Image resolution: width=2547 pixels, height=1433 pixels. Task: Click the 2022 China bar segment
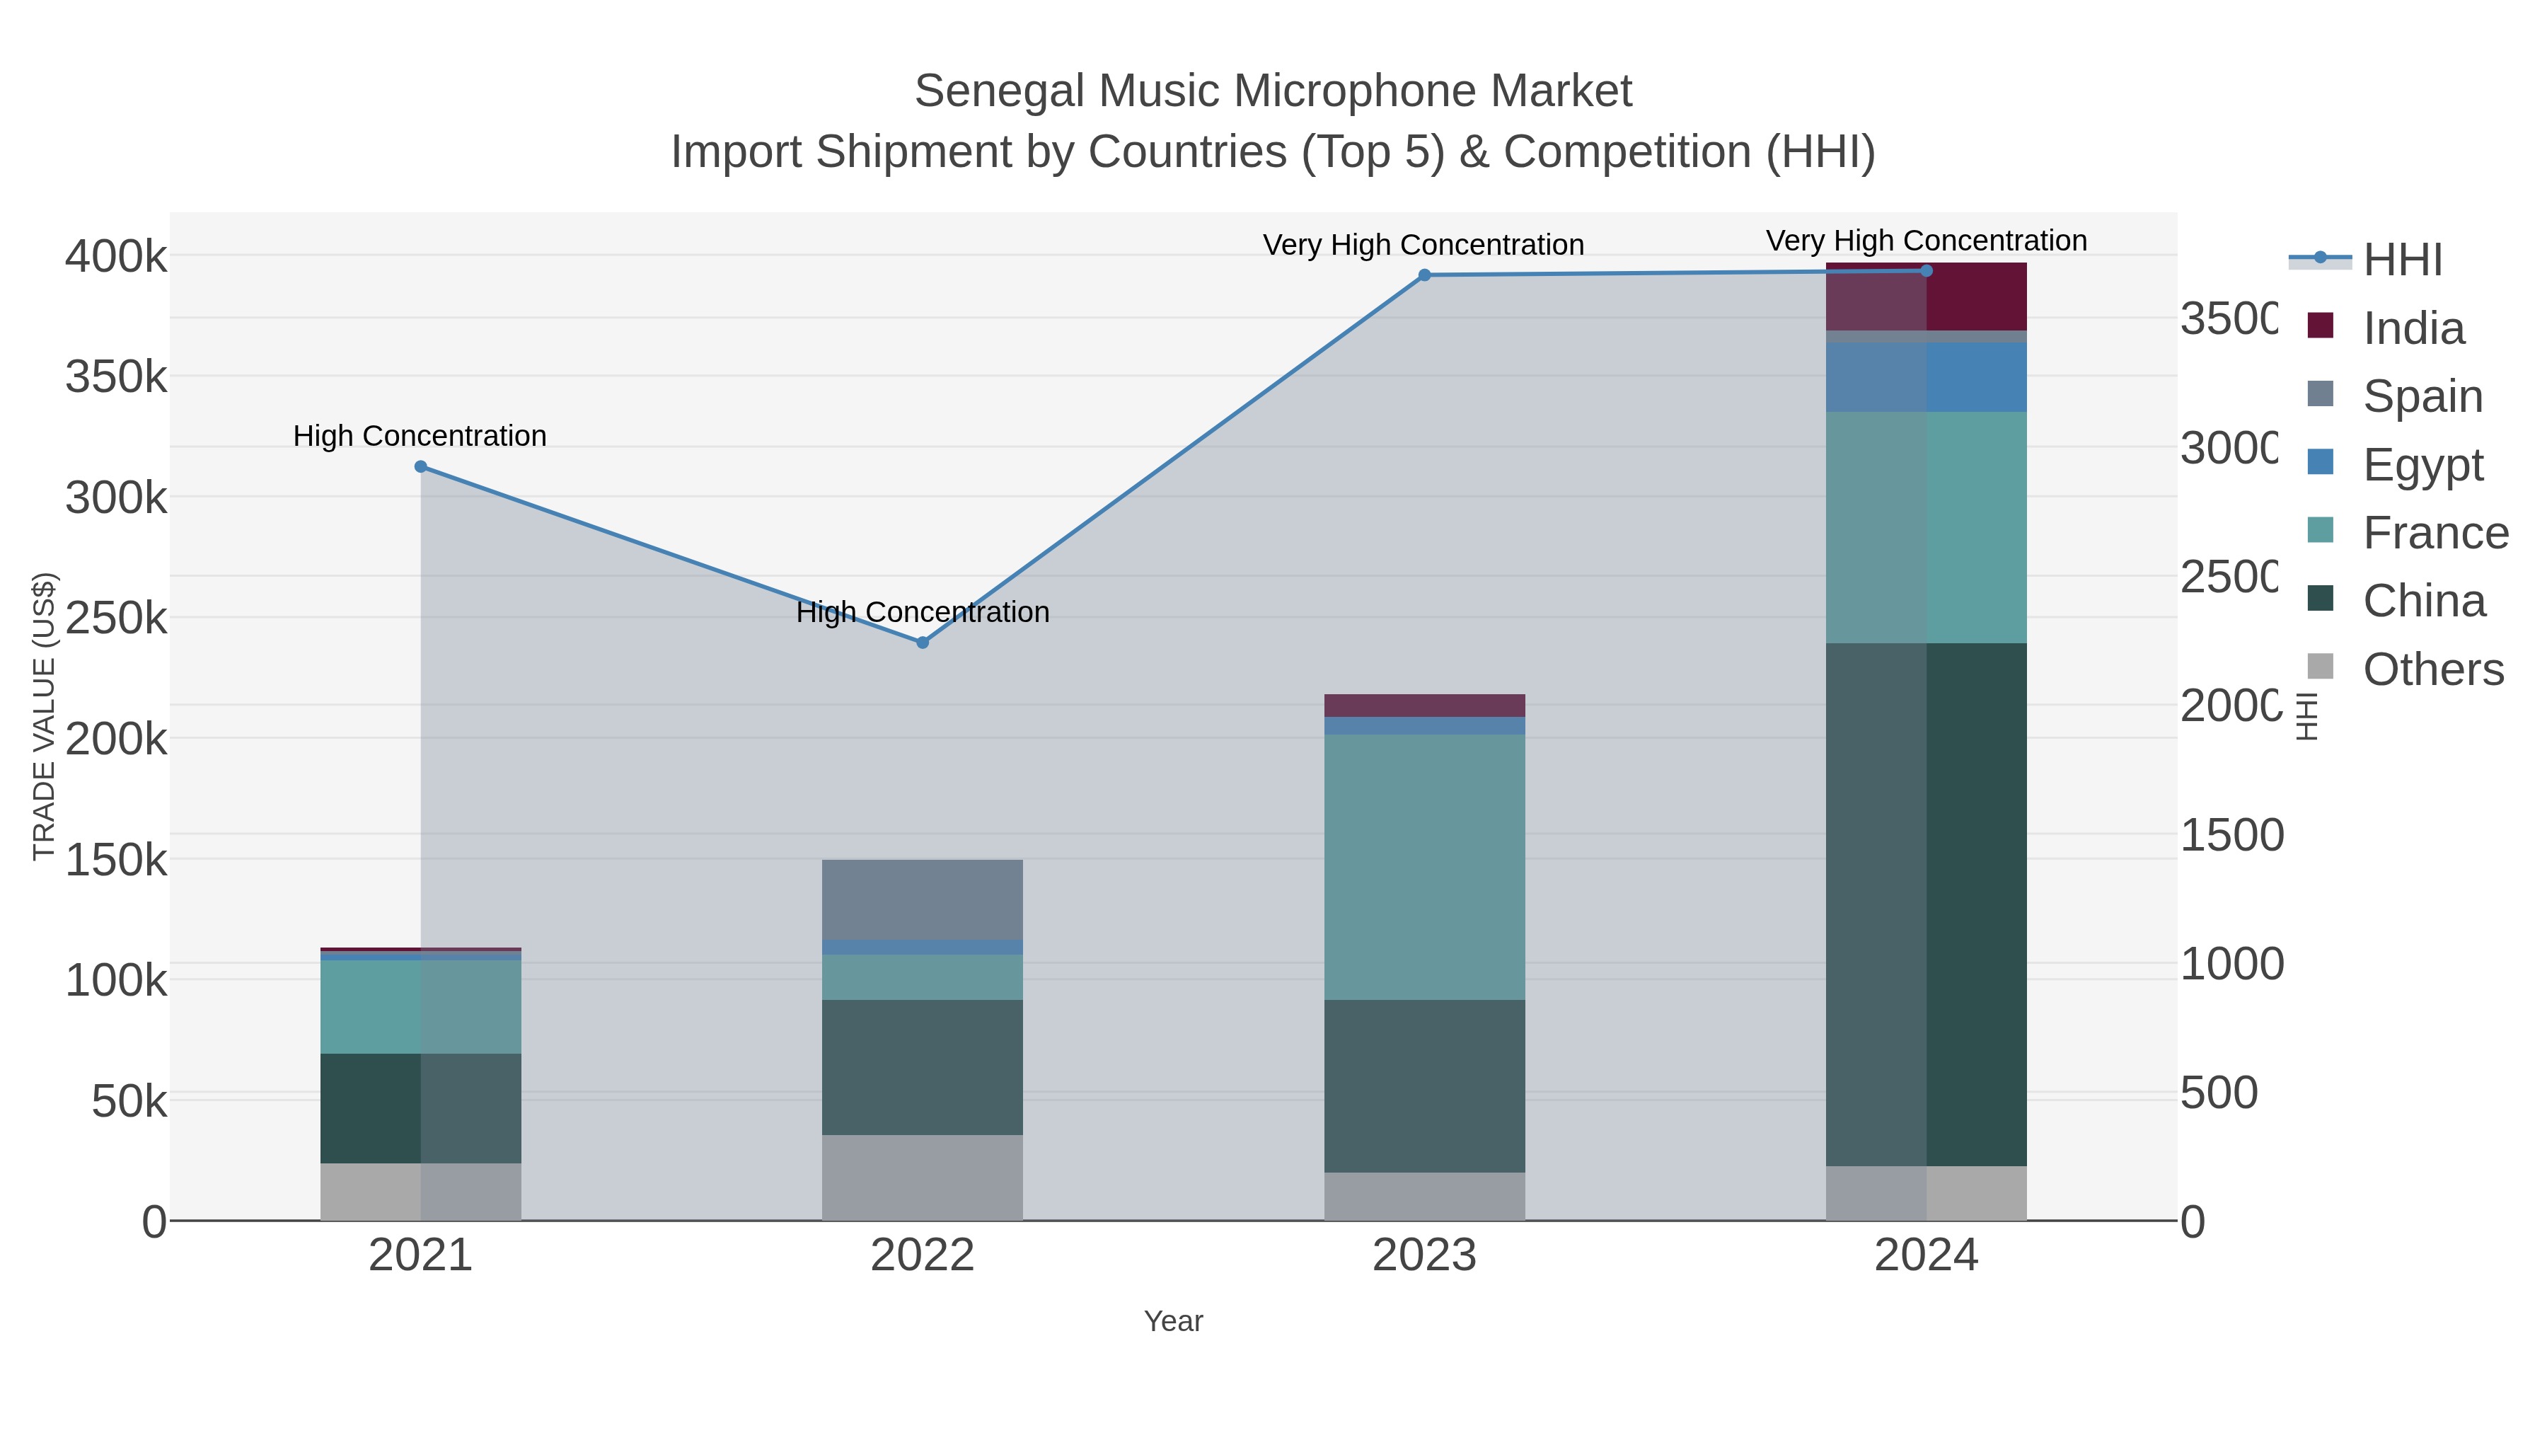[923, 1067]
